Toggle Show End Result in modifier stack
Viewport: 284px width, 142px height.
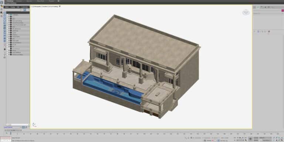pyautogui.click(x=258, y=31)
